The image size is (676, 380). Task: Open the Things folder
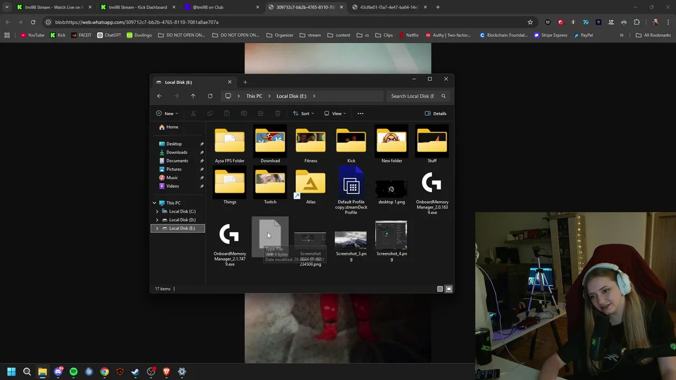point(230,186)
